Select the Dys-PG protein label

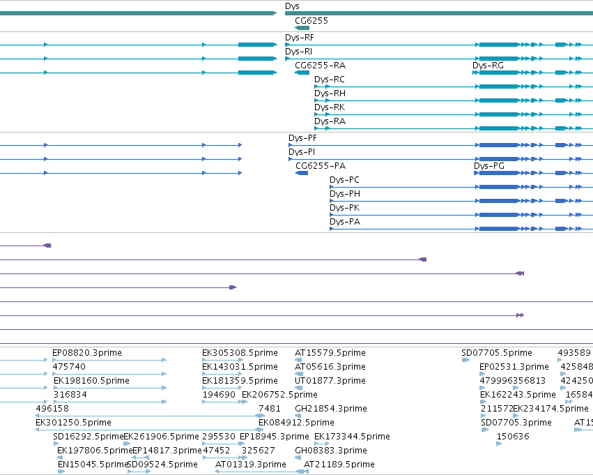tap(489, 166)
